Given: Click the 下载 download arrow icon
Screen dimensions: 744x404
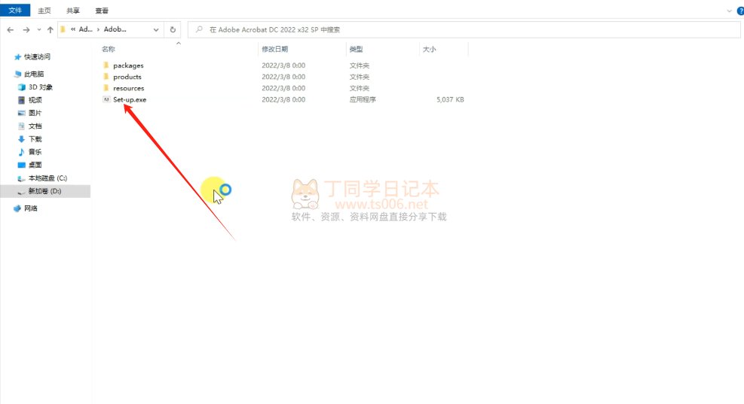Looking at the screenshot, I should pyautogui.click(x=21, y=138).
